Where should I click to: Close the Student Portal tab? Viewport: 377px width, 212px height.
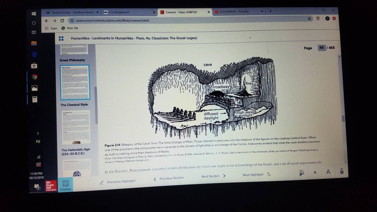click(97, 12)
